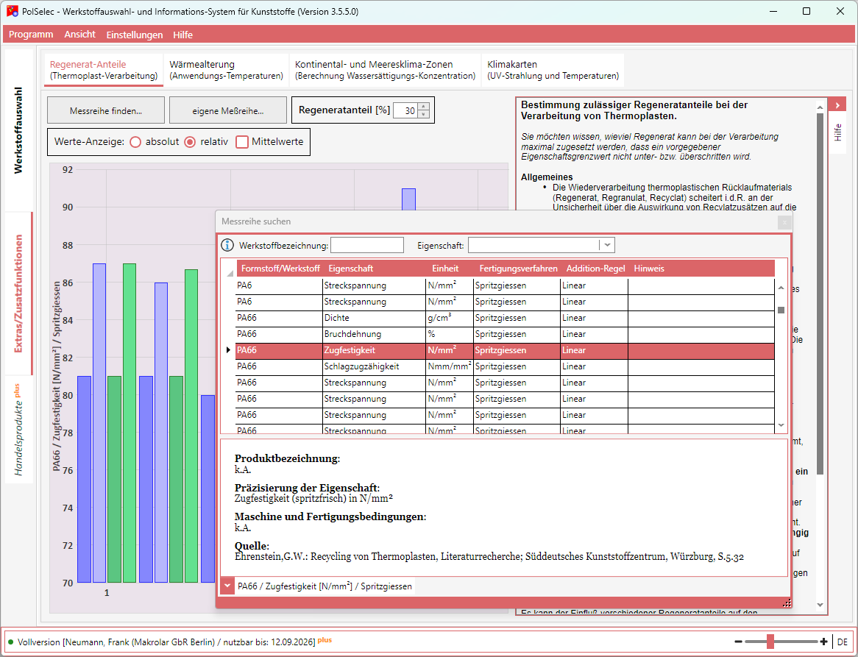858x657 pixels.
Task: Click the Nmm/mm² unit cell
Action: click(450, 366)
